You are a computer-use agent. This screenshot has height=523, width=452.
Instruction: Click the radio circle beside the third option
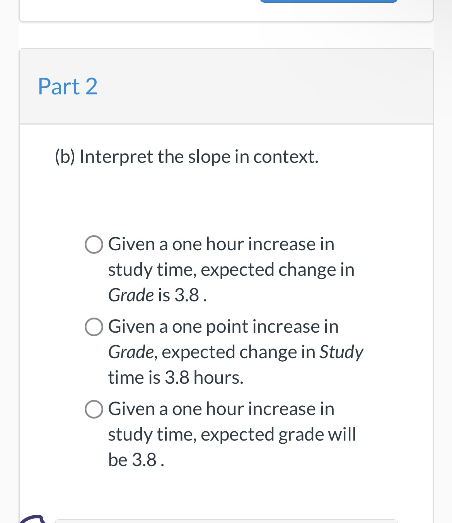tap(94, 410)
